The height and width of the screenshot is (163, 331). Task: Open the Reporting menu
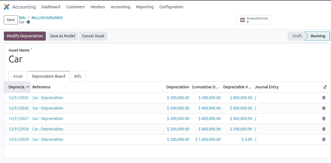coord(145,7)
